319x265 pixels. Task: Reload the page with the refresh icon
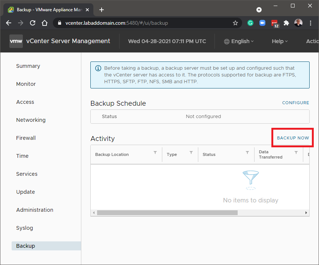point(33,23)
